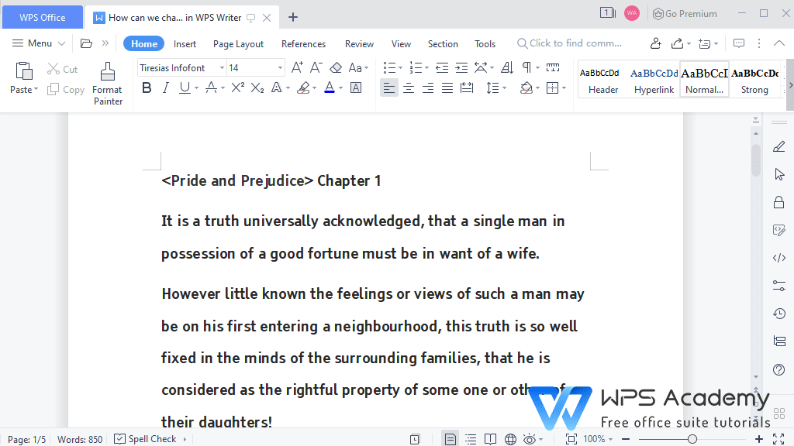Click the vertical scrollbar thumb
This screenshot has width=794, height=446.
[x=756, y=160]
